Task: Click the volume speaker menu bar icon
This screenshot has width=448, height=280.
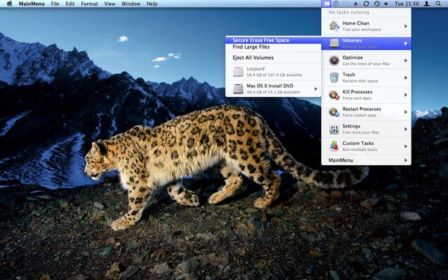Action: click(x=386, y=4)
